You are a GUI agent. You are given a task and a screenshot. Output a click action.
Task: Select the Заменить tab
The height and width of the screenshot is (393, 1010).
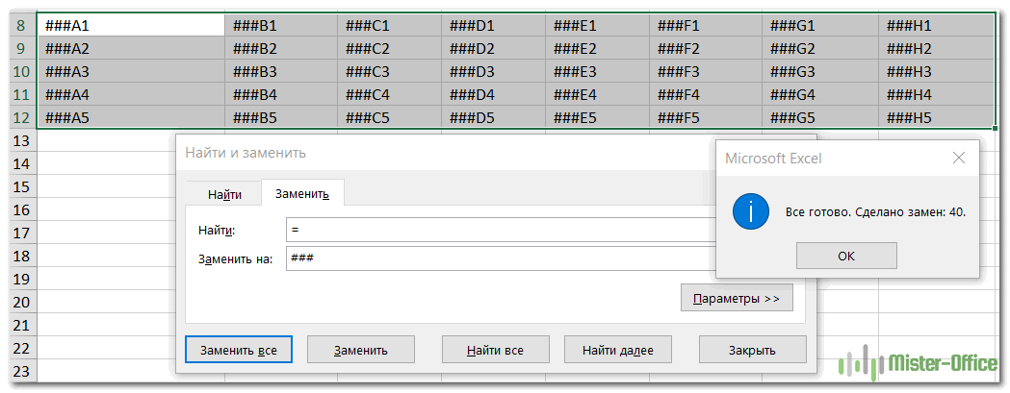pos(302,194)
